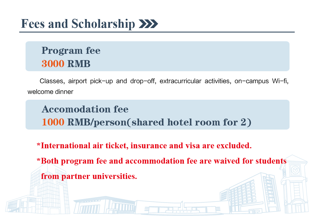Click "from partner universities." text
The height and width of the screenshot is (222, 314).
(x=89, y=176)
